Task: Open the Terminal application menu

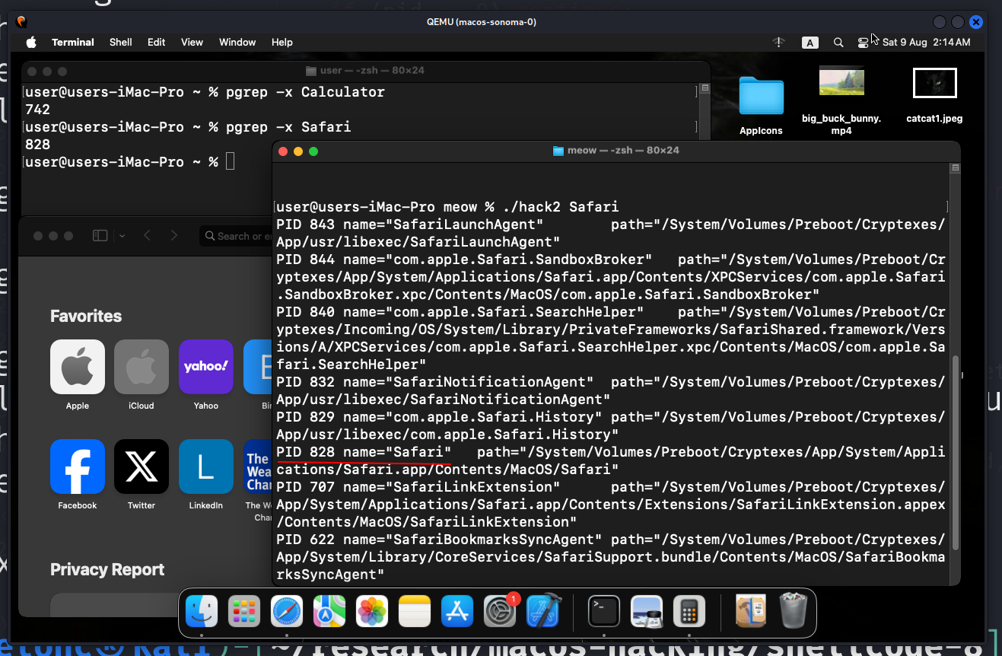Action: click(x=73, y=43)
